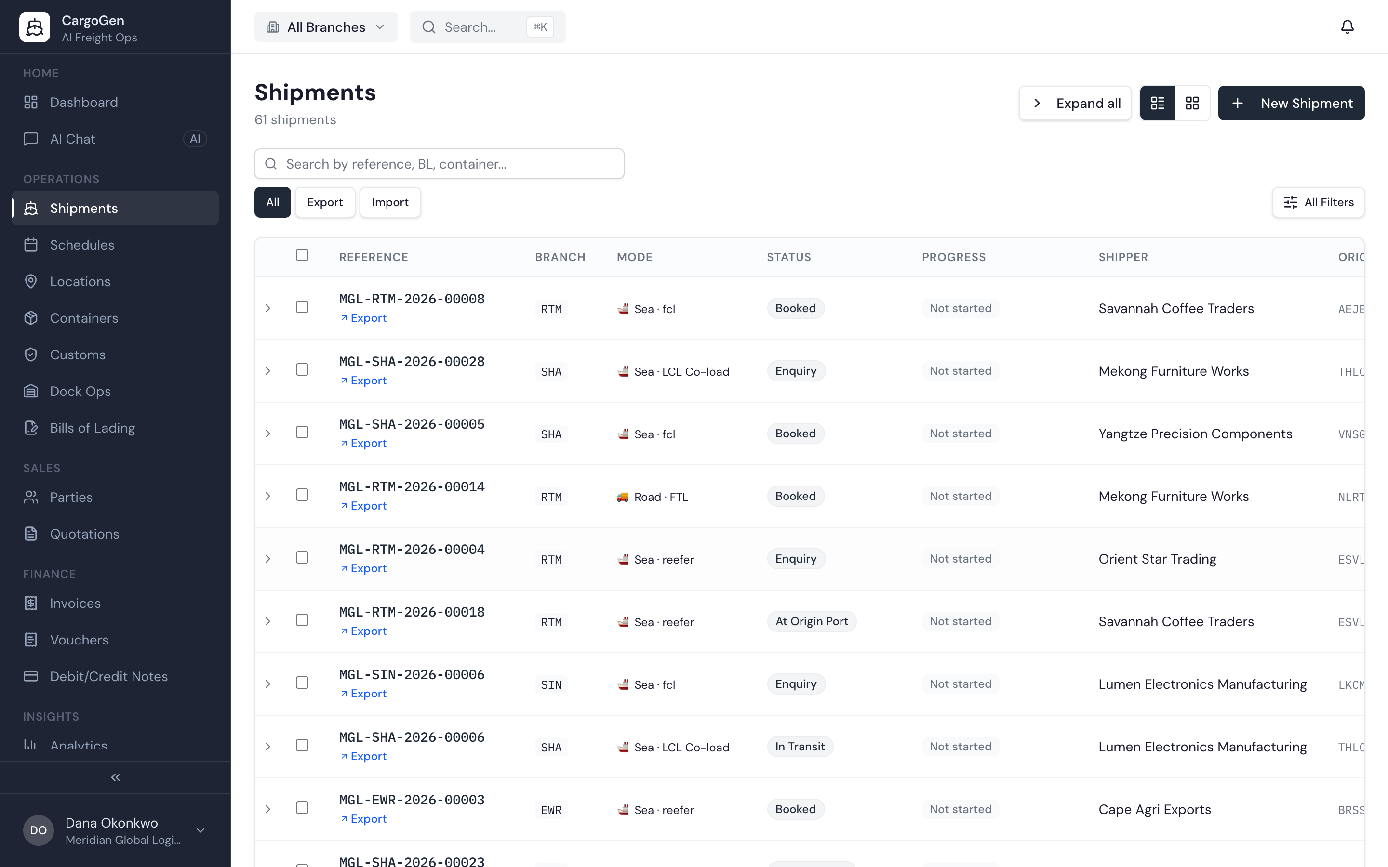Go to Schedules page
The height and width of the screenshot is (867, 1388).
click(x=115, y=245)
